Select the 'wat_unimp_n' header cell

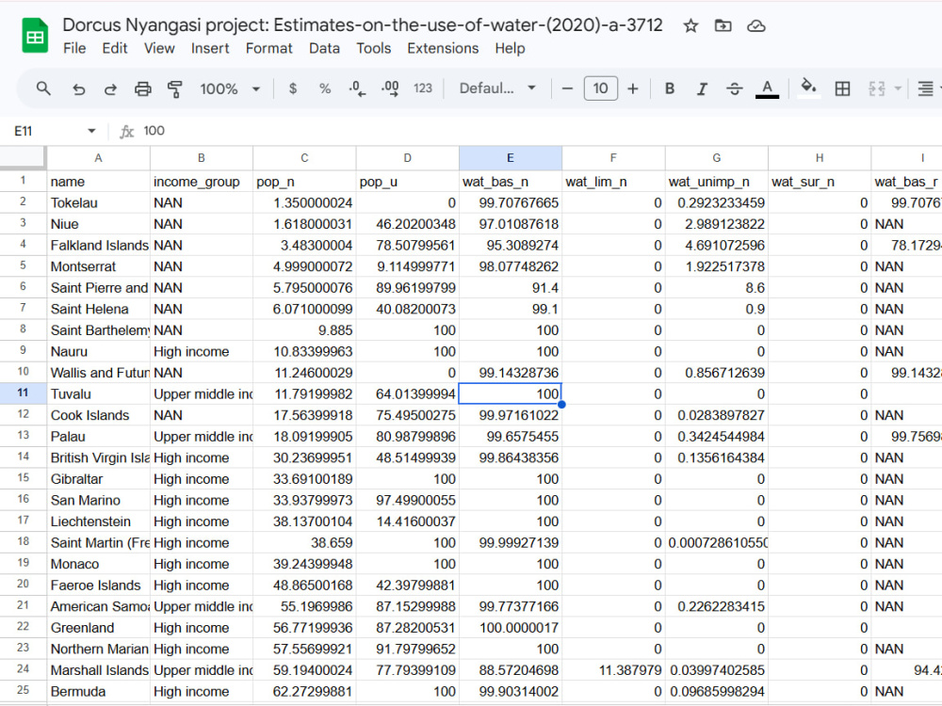pyautogui.click(x=717, y=182)
